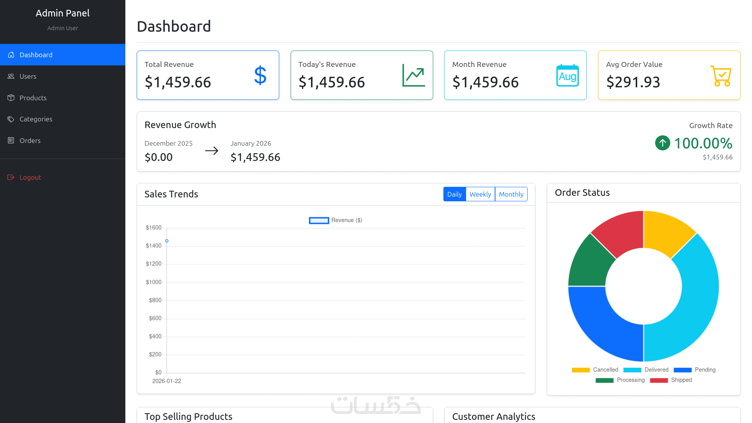This screenshot has height=423, width=752.
Task: Click the Dashboard home icon in sidebar
Action: tap(11, 55)
